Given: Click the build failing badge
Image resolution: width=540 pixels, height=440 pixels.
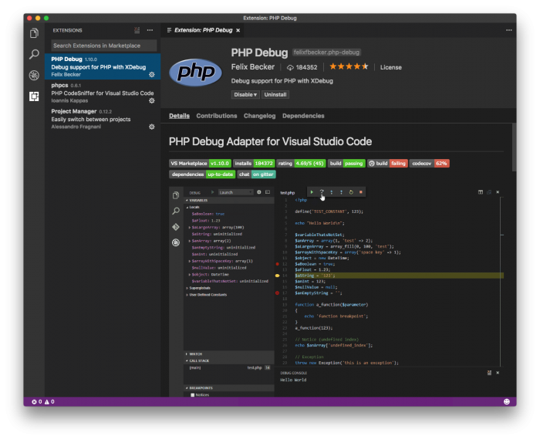Looking at the screenshot, I should tap(387, 164).
